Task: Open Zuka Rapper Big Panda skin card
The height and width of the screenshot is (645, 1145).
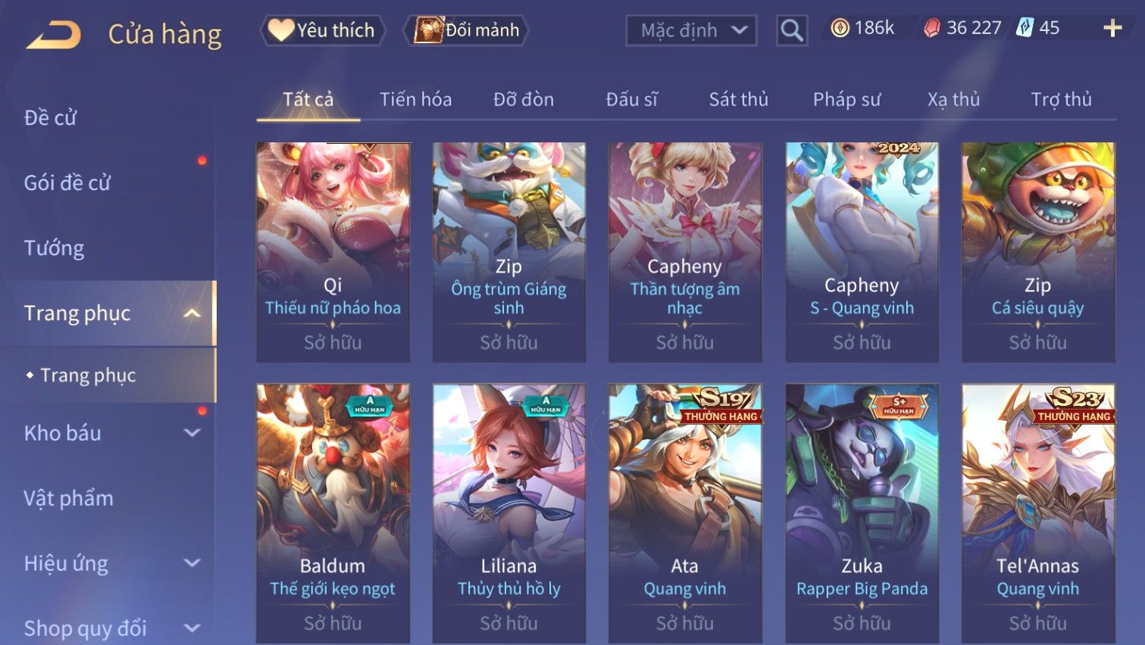Action: (862, 514)
